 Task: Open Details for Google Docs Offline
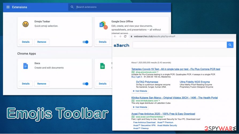(x=103, y=42)
